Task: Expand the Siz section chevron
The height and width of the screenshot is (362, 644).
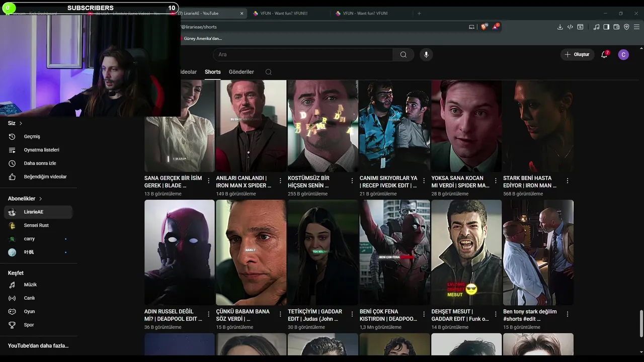Action: tap(21, 123)
